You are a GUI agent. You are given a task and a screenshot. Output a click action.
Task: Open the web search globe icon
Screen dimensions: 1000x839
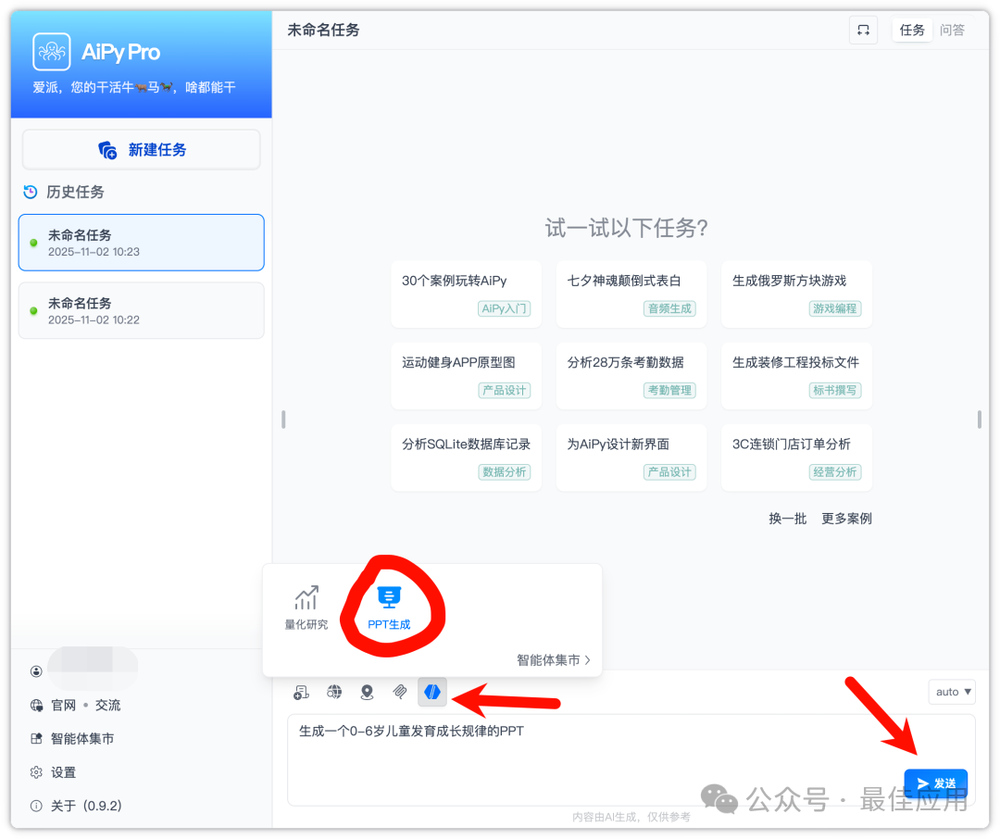tap(333, 691)
